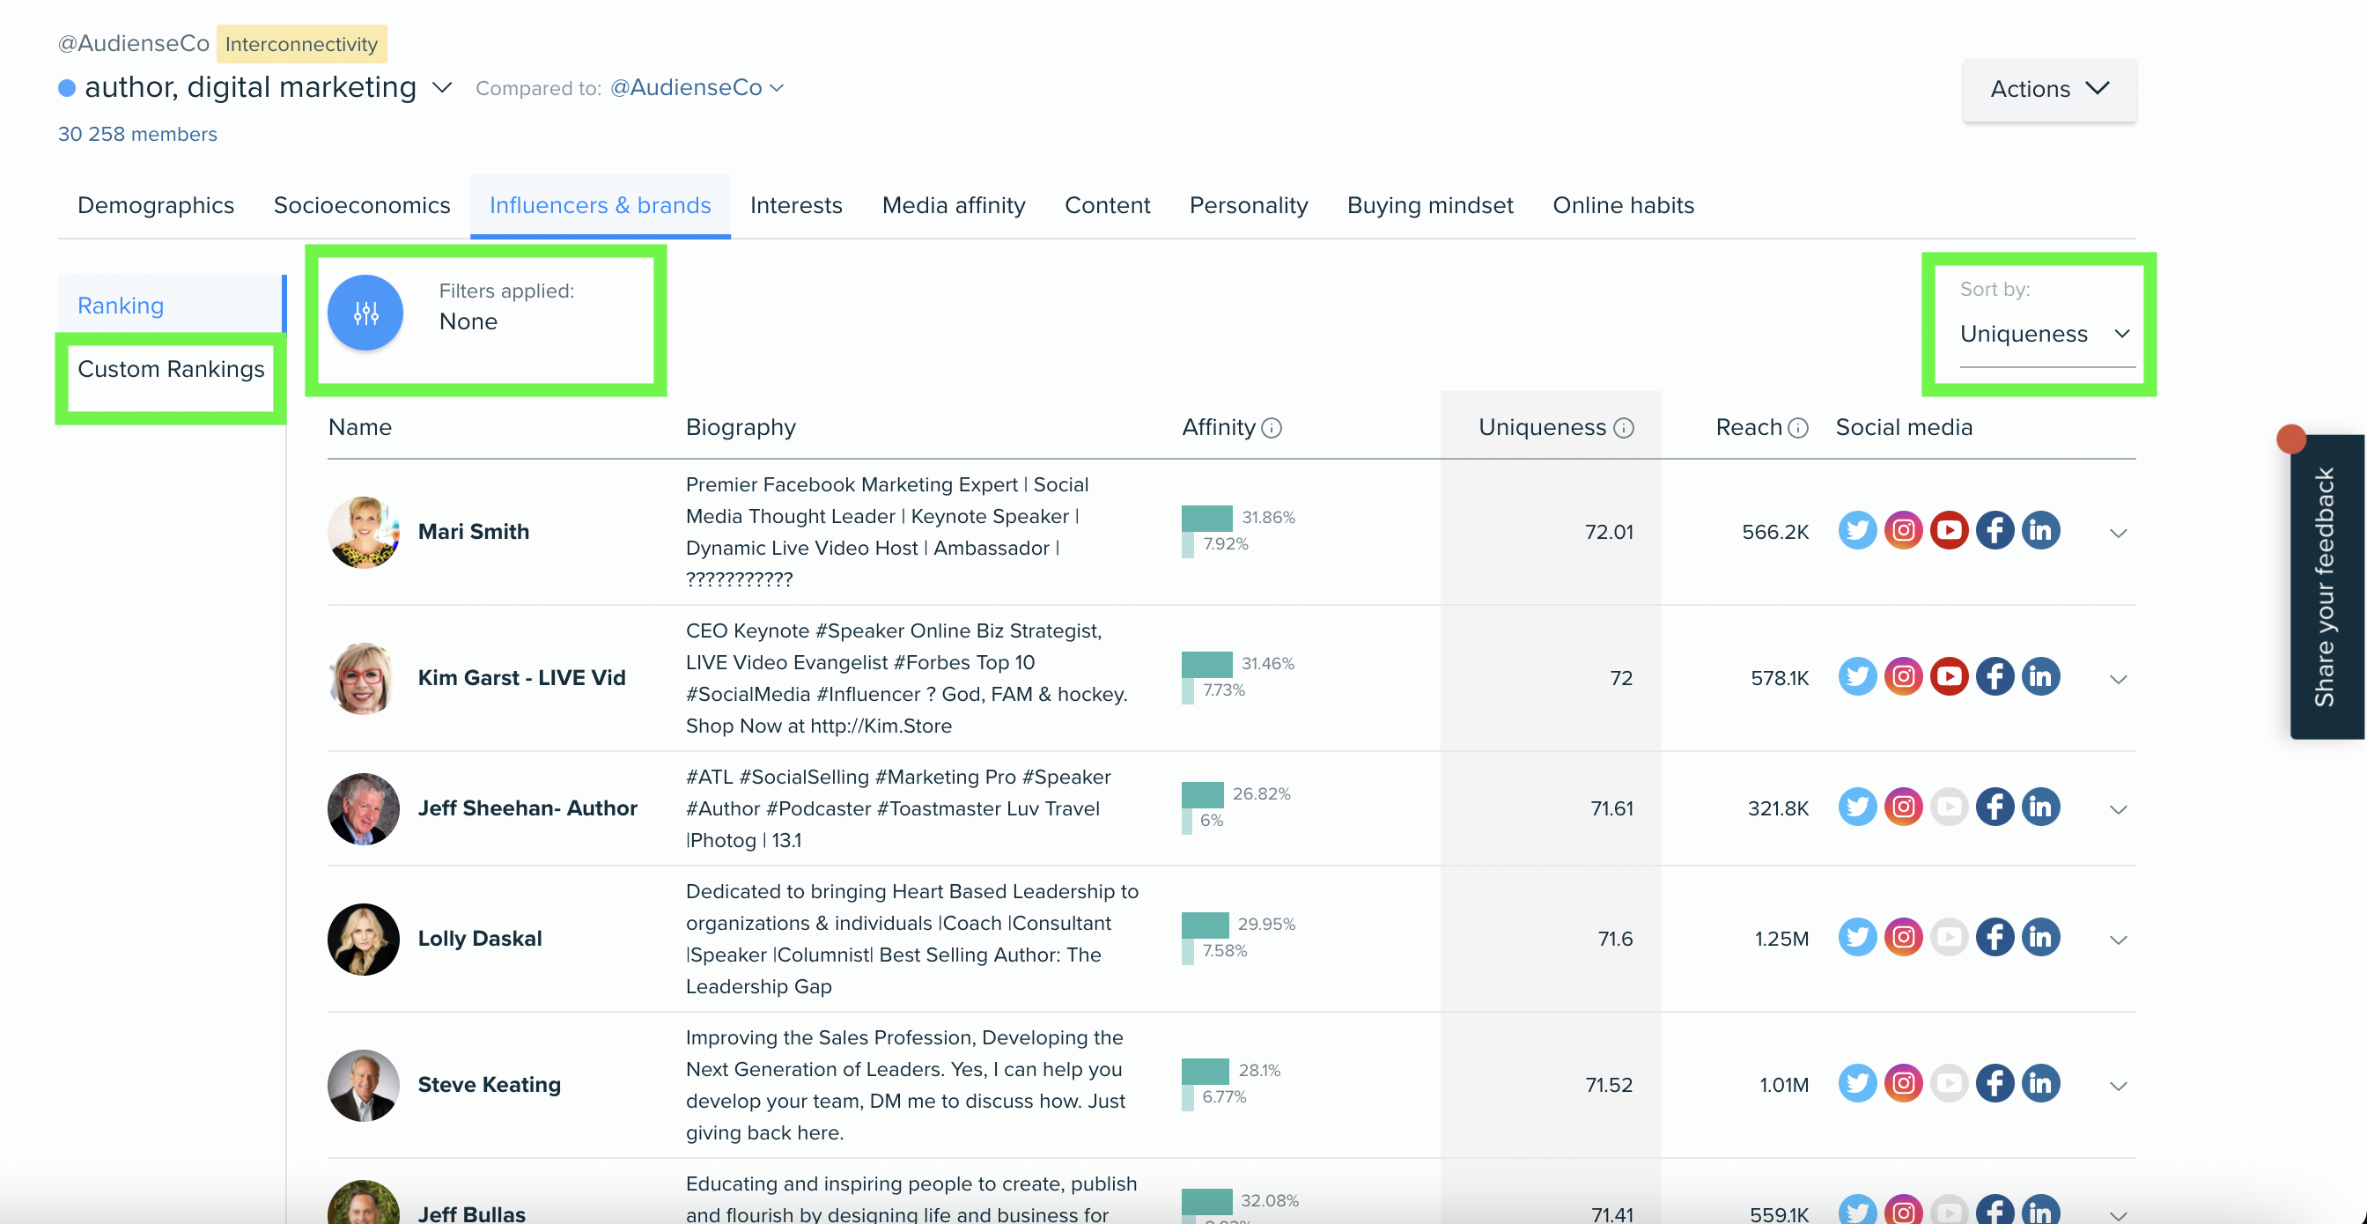Click the Reach info icon
This screenshot has width=2367, height=1224.
1798,428
